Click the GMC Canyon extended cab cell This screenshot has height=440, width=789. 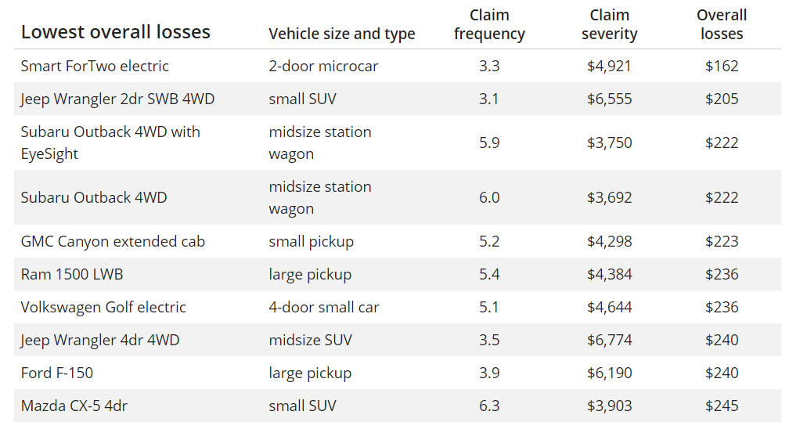(113, 242)
